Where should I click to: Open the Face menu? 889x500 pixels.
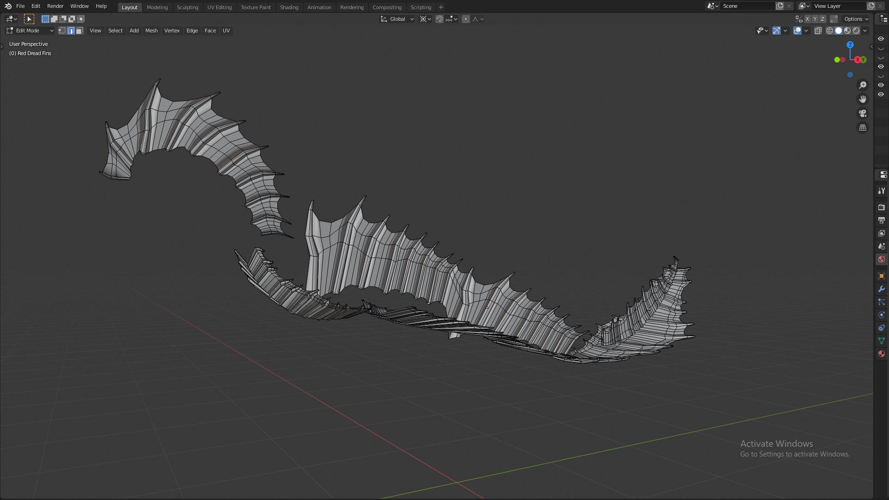coord(210,31)
